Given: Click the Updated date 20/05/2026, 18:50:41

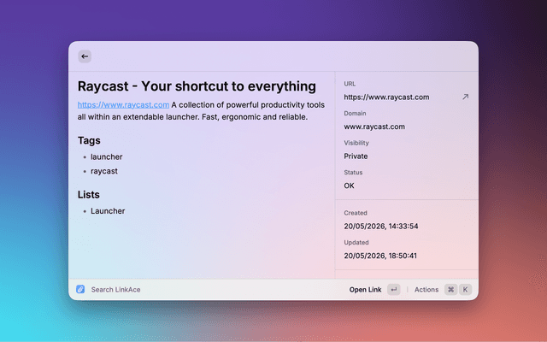Looking at the screenshot, I should point(380,256).
